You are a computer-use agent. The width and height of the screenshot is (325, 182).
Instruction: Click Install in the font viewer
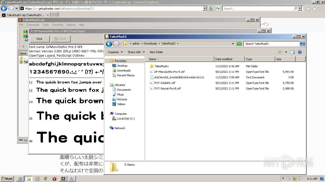tap(60, 39)
